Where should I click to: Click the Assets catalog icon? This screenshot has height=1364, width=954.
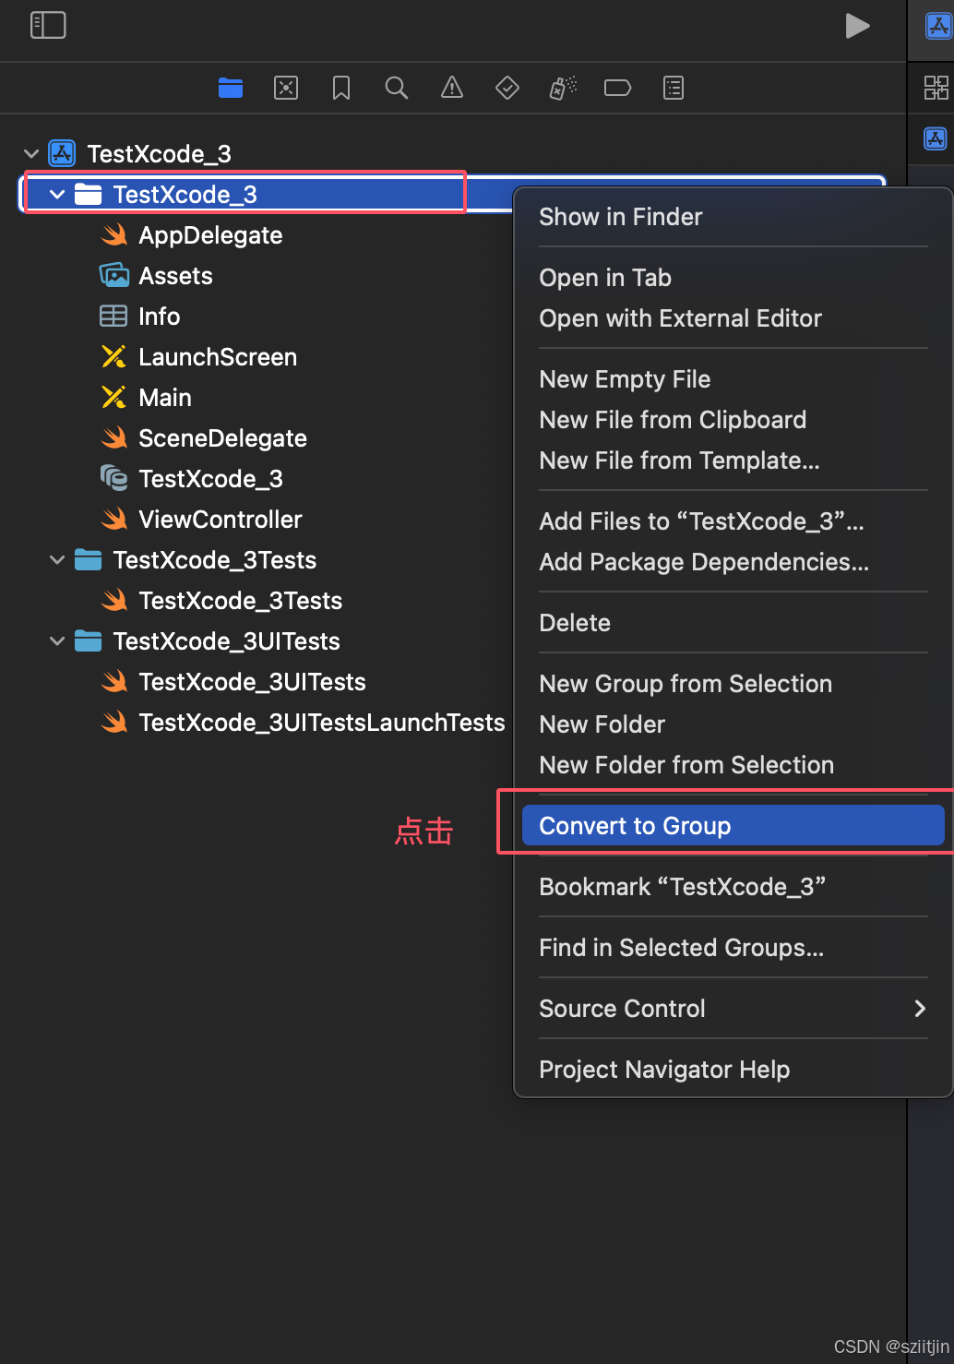tap(113, 275)
